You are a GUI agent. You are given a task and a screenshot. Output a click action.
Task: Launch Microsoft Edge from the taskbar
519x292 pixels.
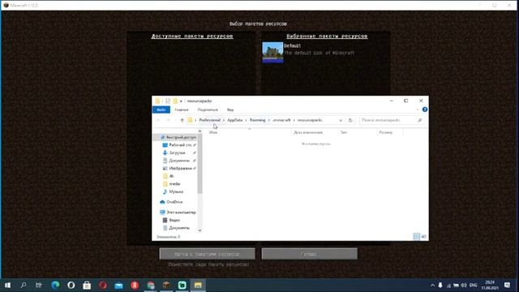click(55, 285)
